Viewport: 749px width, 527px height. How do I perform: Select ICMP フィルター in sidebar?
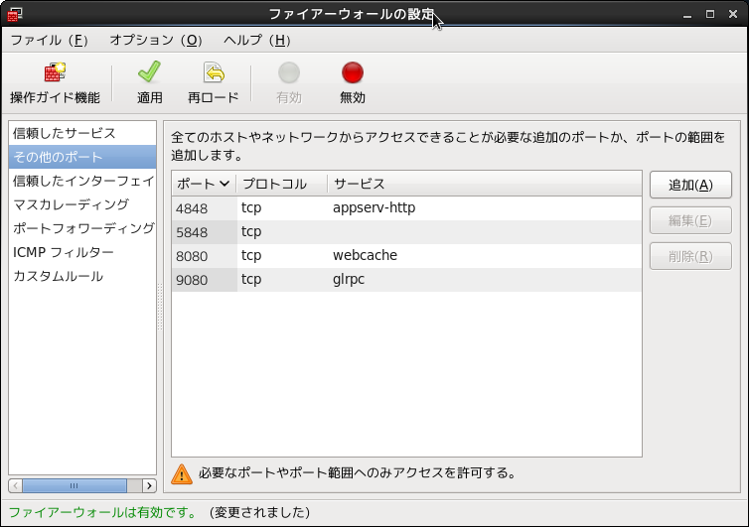(63, 252)
